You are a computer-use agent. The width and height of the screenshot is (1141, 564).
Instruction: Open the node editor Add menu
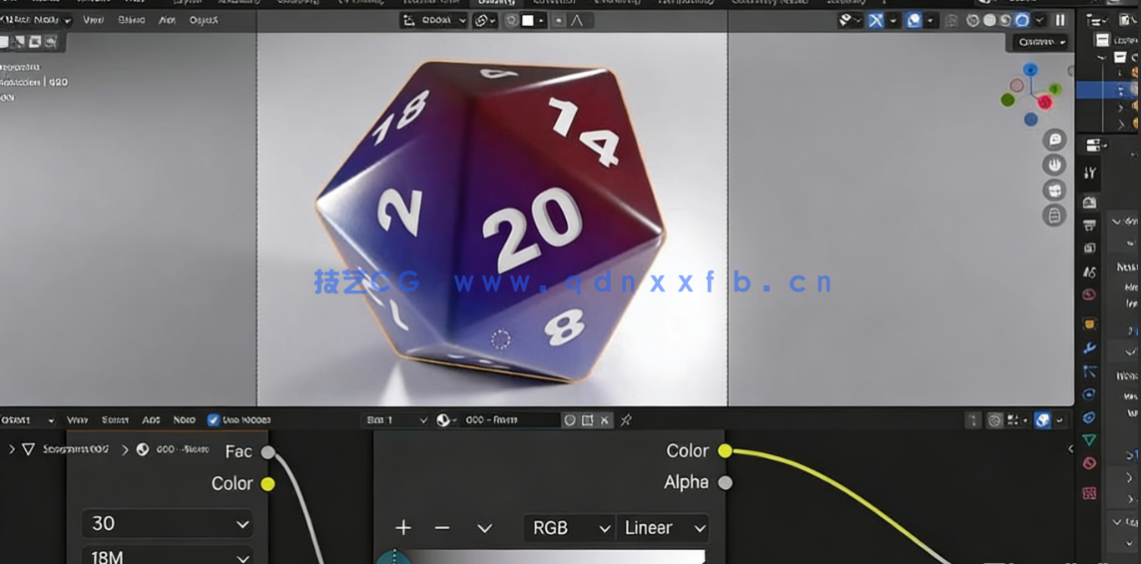pos(151,420)
